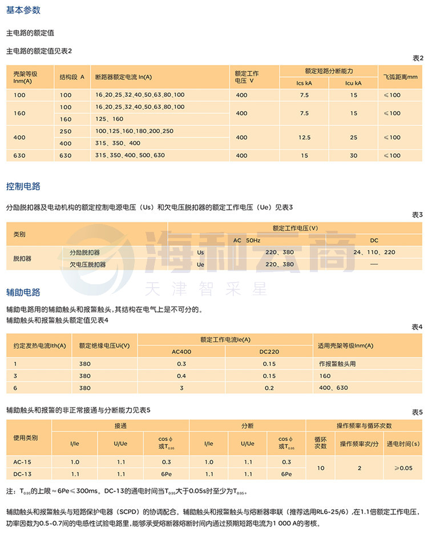Click the 飞弧距离mm header
428x535 pixels.
(400, 77)
